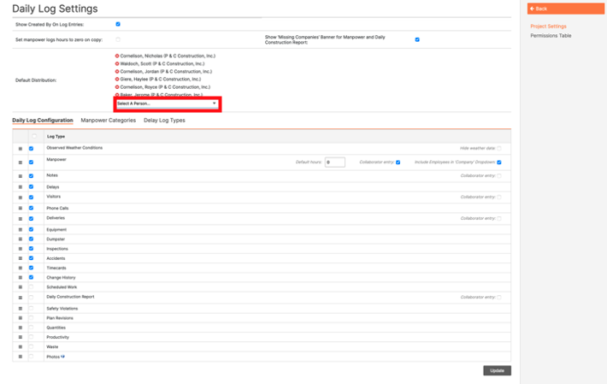
Task: Click red remove icon beside Giere, Haylee
Action: tap(117, 79)
